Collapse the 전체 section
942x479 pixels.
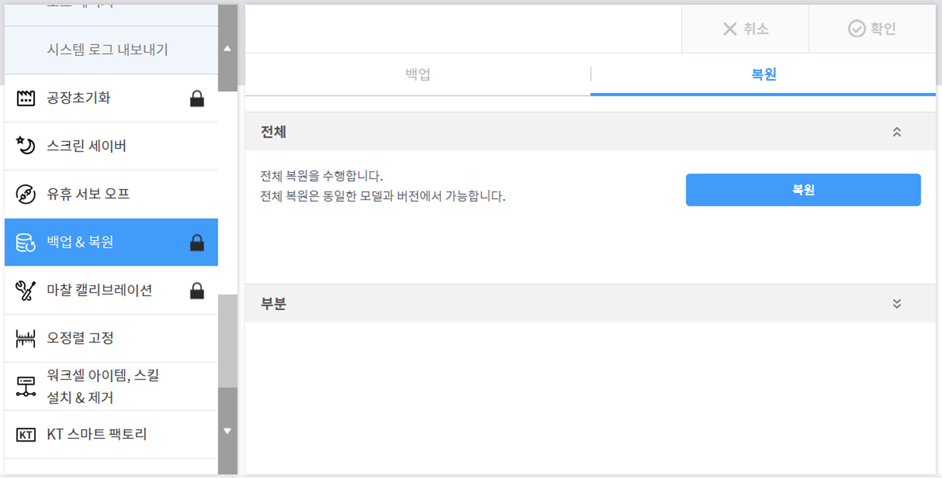[x=896, y=132]
